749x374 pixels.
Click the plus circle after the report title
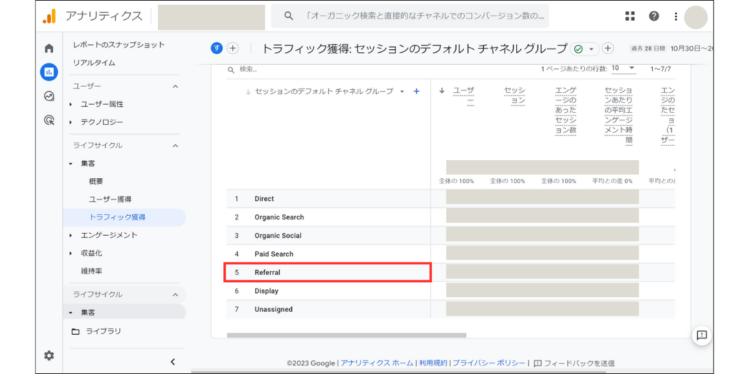(x=608, y=48)
